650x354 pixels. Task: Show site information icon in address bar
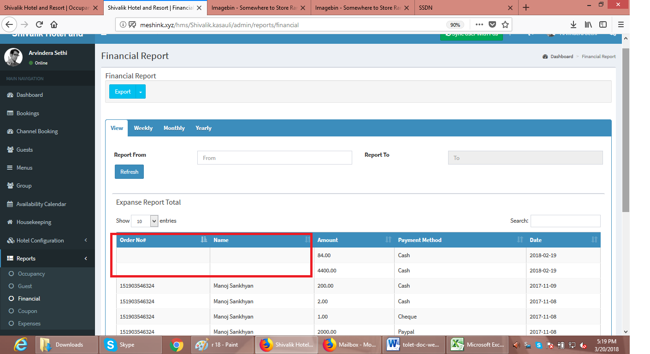[x=123, y=25]
